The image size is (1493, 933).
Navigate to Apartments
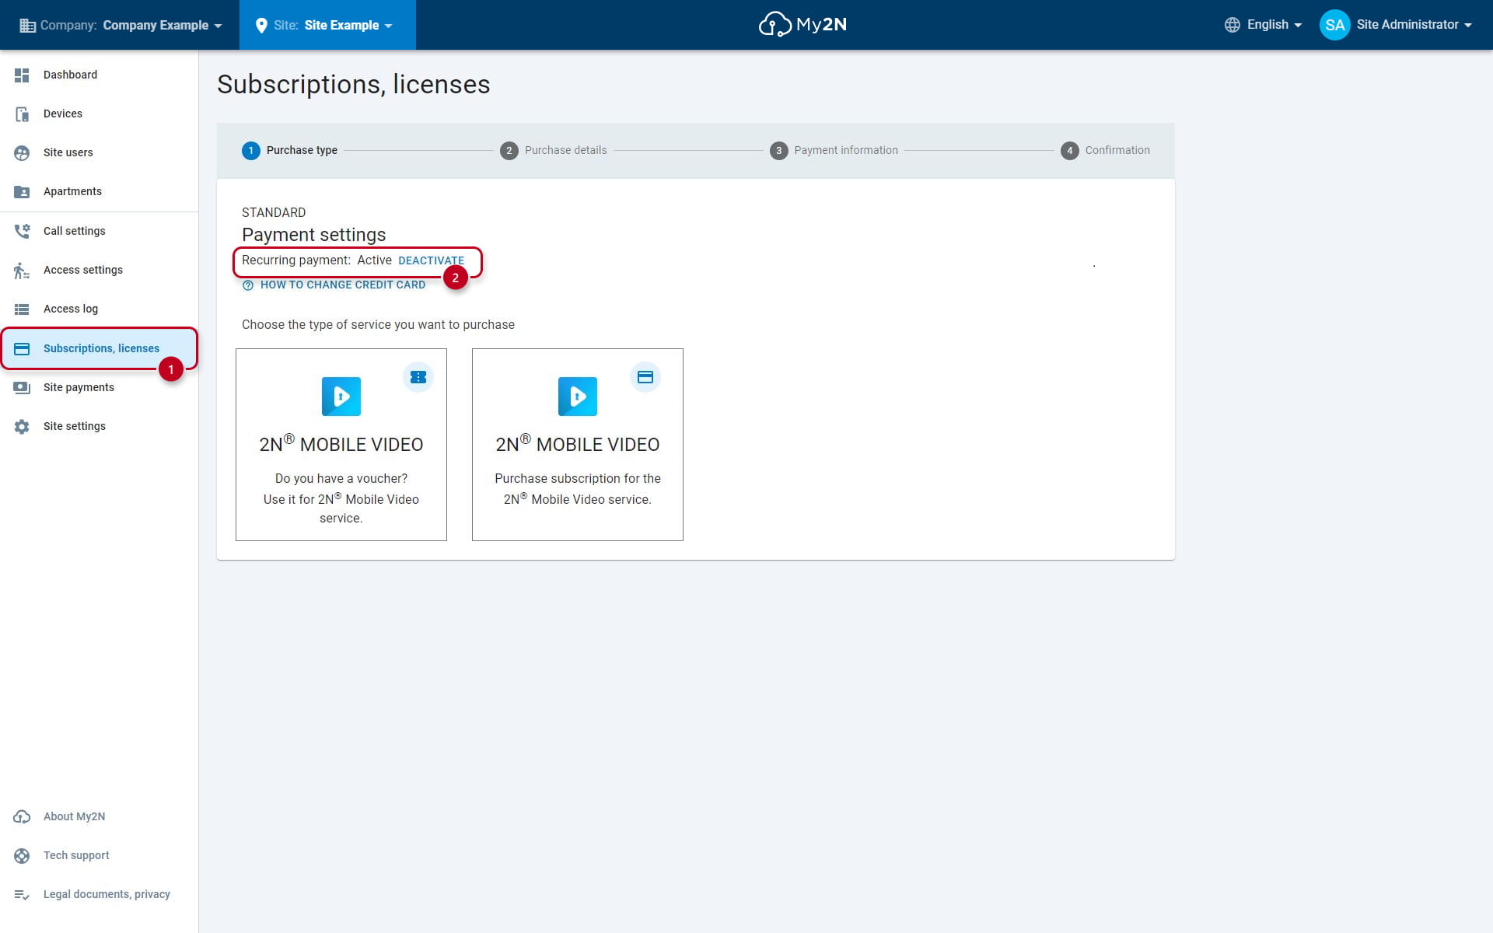[x=99, y=191]
